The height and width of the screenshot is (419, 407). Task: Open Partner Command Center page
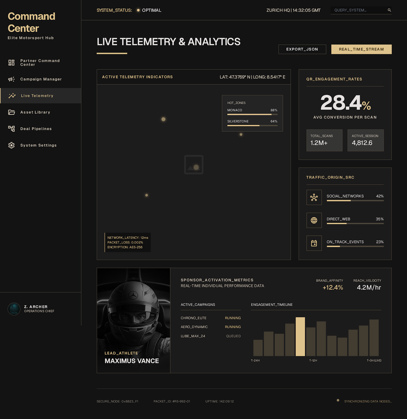pyautogui.click(x=41, y=63)
